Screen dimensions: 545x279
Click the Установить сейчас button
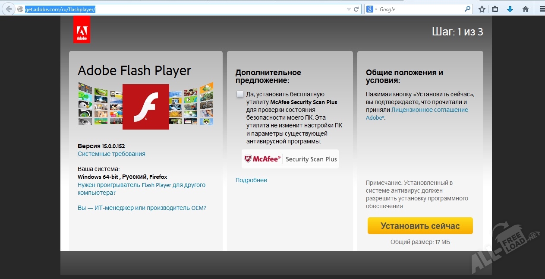coord(420,226)
